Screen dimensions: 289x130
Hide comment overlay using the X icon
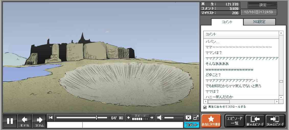188,118
